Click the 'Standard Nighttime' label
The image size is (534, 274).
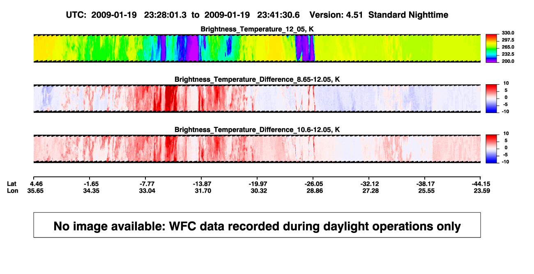click(x=408, y=15)
